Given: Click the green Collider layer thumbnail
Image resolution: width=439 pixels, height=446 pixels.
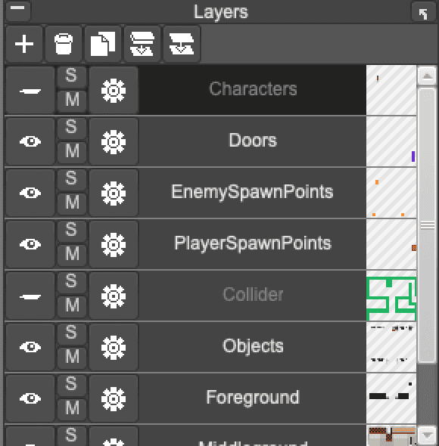Looking at the screenshot, I should (391, 296).
